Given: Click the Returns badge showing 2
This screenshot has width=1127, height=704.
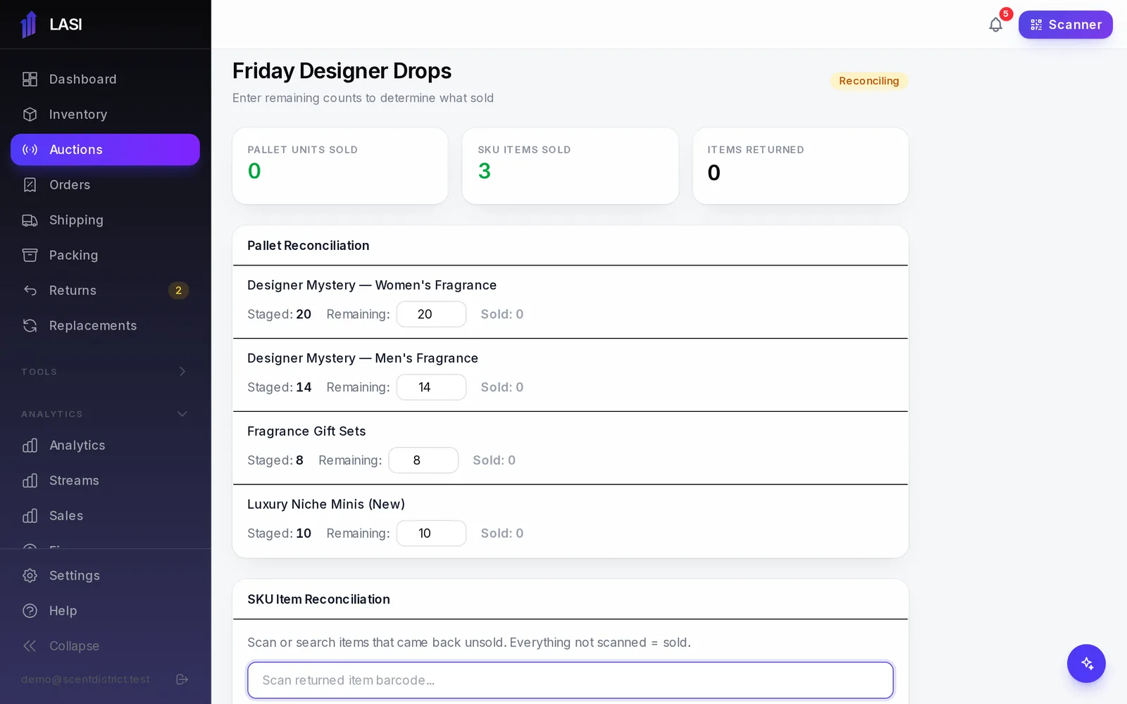Looking at the screenshot, I should click(x=178, y=290).
